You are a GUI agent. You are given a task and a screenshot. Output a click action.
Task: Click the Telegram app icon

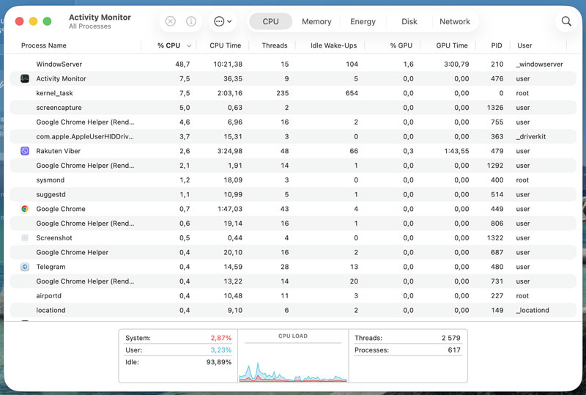point(25,267)
